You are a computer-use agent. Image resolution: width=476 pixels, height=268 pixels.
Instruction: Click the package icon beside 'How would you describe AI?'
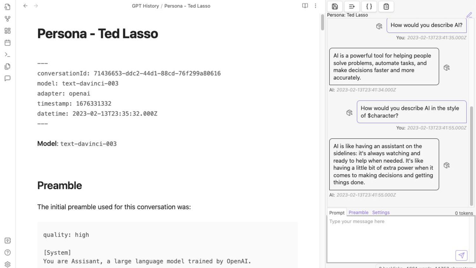pyautogui.click(x=379, y=26)
